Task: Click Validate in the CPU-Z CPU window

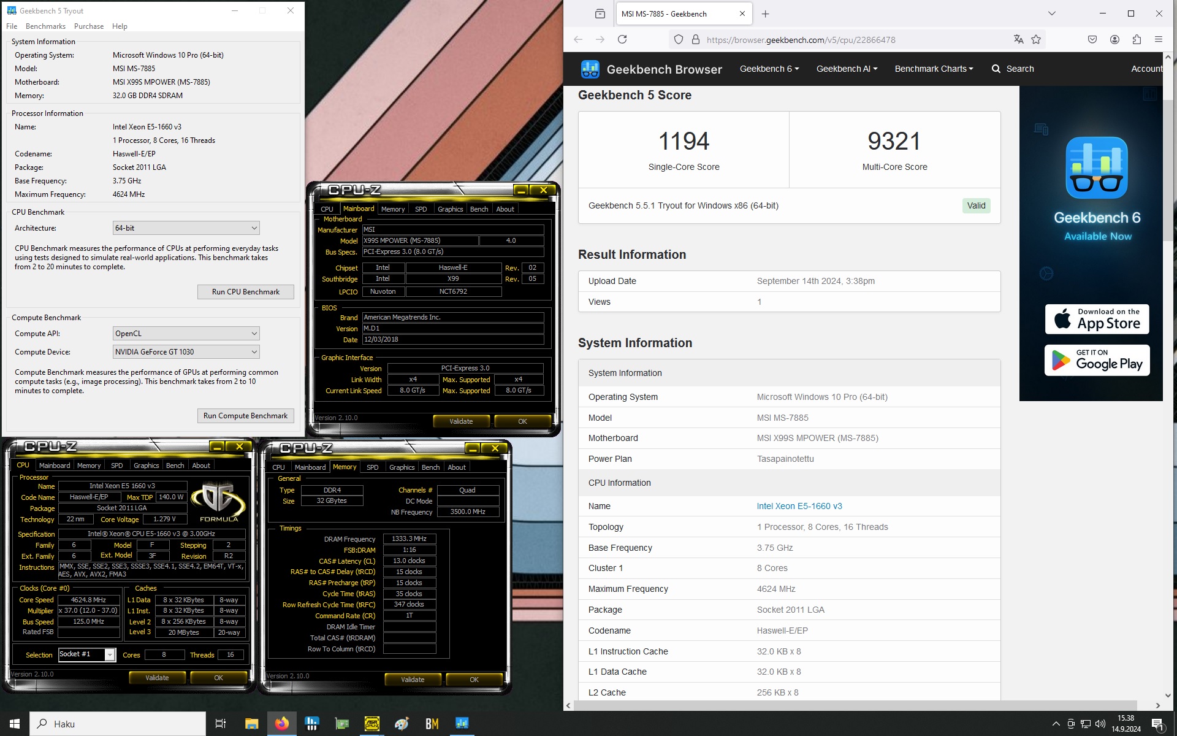Action: pyautogui.click(x=157, y=678)
